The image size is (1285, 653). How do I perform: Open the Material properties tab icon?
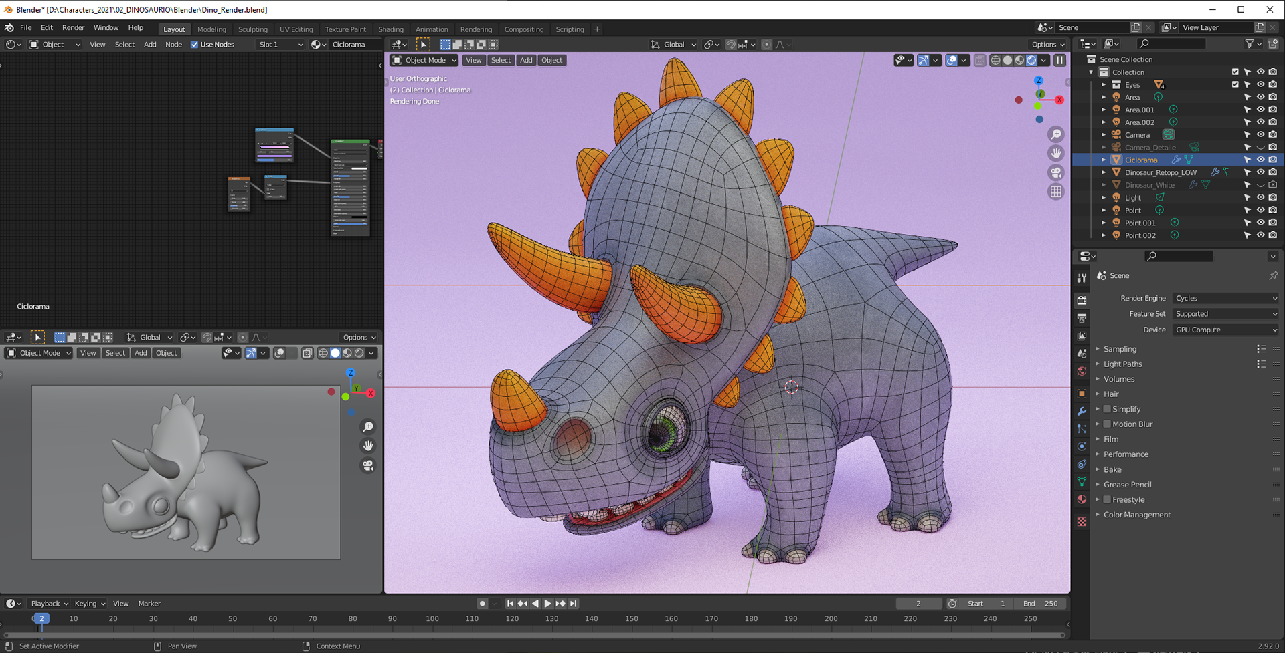(x=1082, y=499)
